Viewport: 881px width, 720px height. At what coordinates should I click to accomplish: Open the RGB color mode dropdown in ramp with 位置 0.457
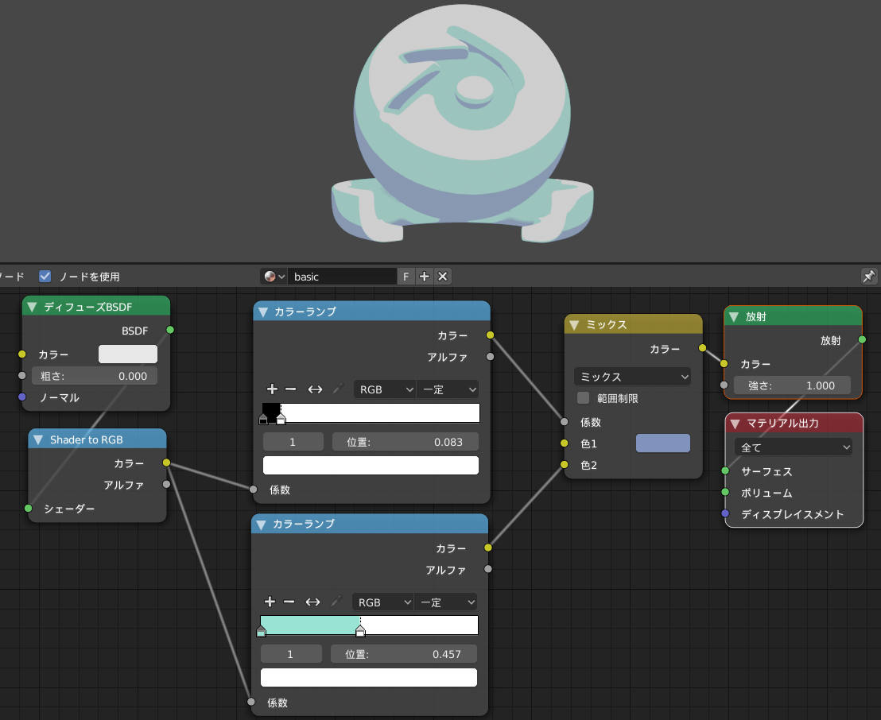(382, 602)
